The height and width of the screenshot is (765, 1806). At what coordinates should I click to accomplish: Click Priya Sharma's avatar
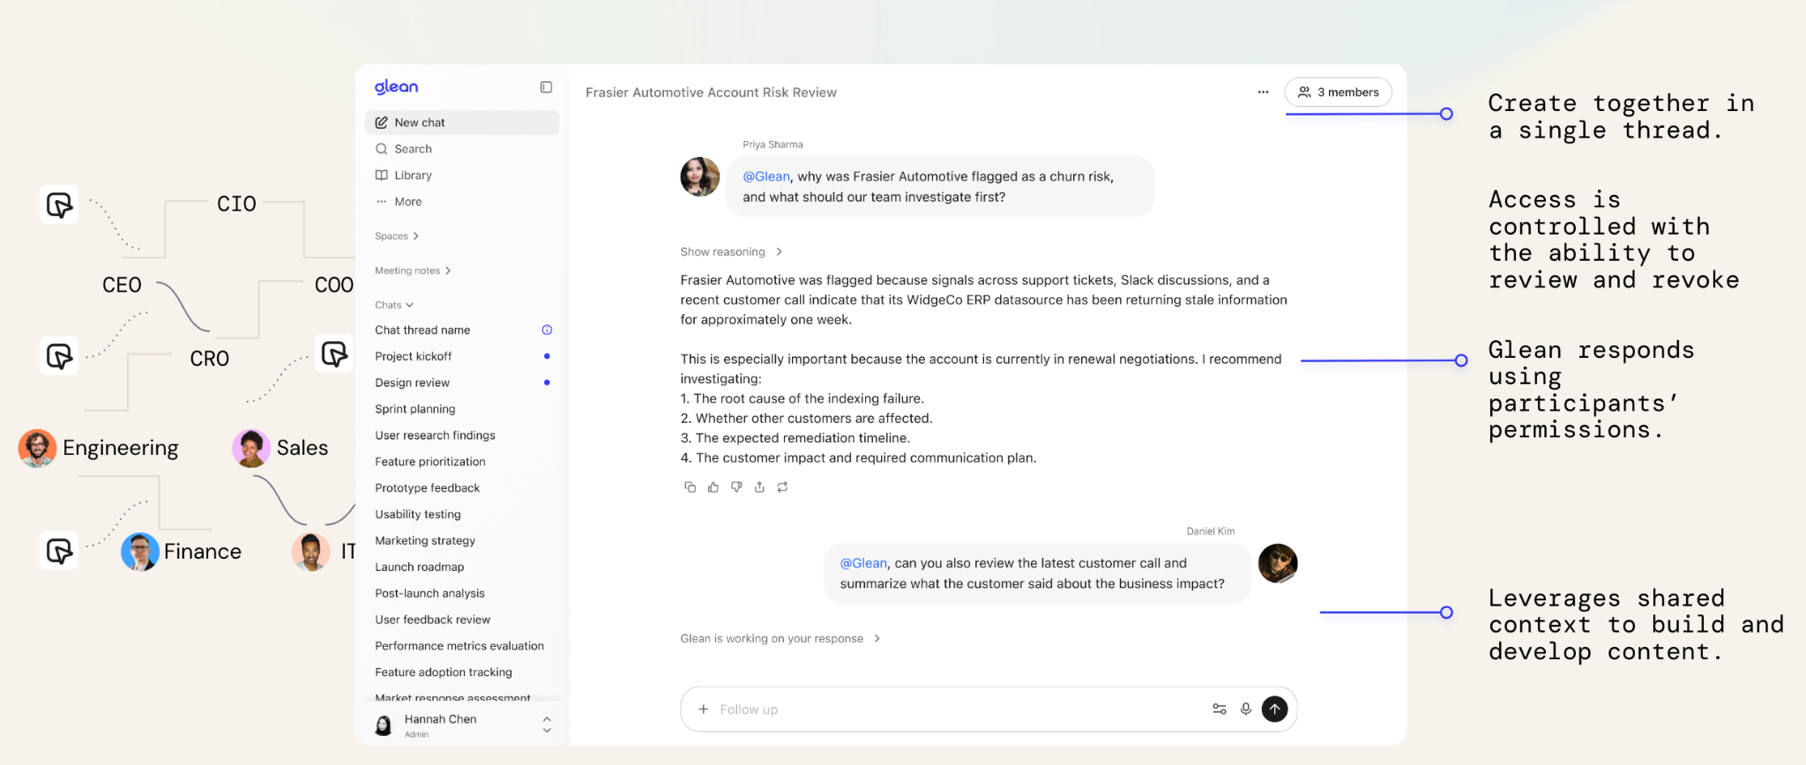pos(700,177)
